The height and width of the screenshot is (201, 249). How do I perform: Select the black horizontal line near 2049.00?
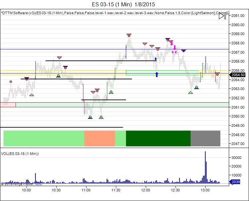coord(62,127)
